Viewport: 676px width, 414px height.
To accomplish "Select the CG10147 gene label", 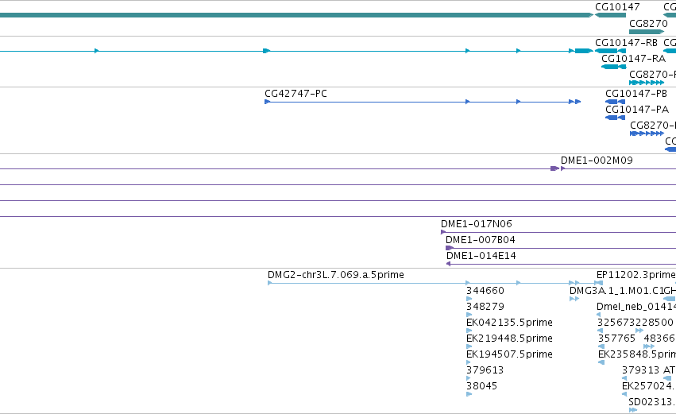I will 617,7.
